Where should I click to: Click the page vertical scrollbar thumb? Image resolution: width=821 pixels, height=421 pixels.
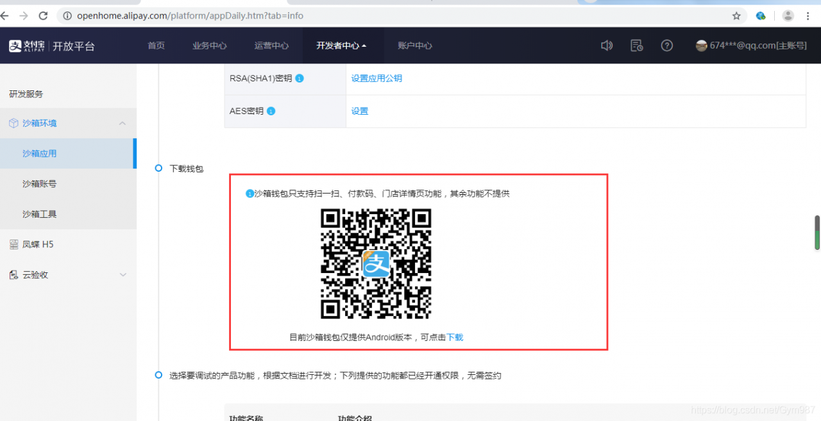[817, 233]
